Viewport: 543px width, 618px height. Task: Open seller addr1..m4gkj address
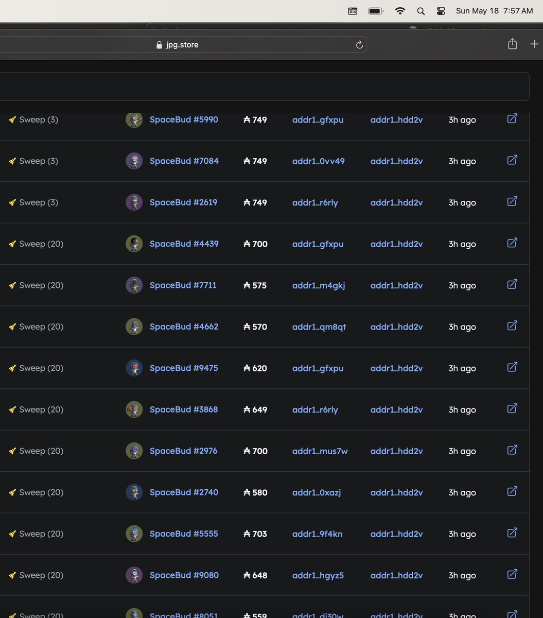coord(319,285)
